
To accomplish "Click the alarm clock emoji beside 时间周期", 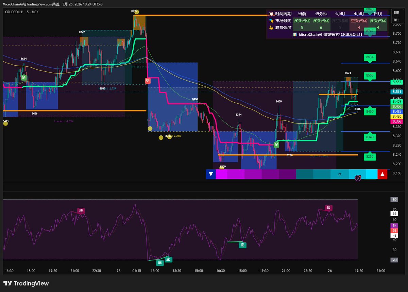I will point(271,14).
